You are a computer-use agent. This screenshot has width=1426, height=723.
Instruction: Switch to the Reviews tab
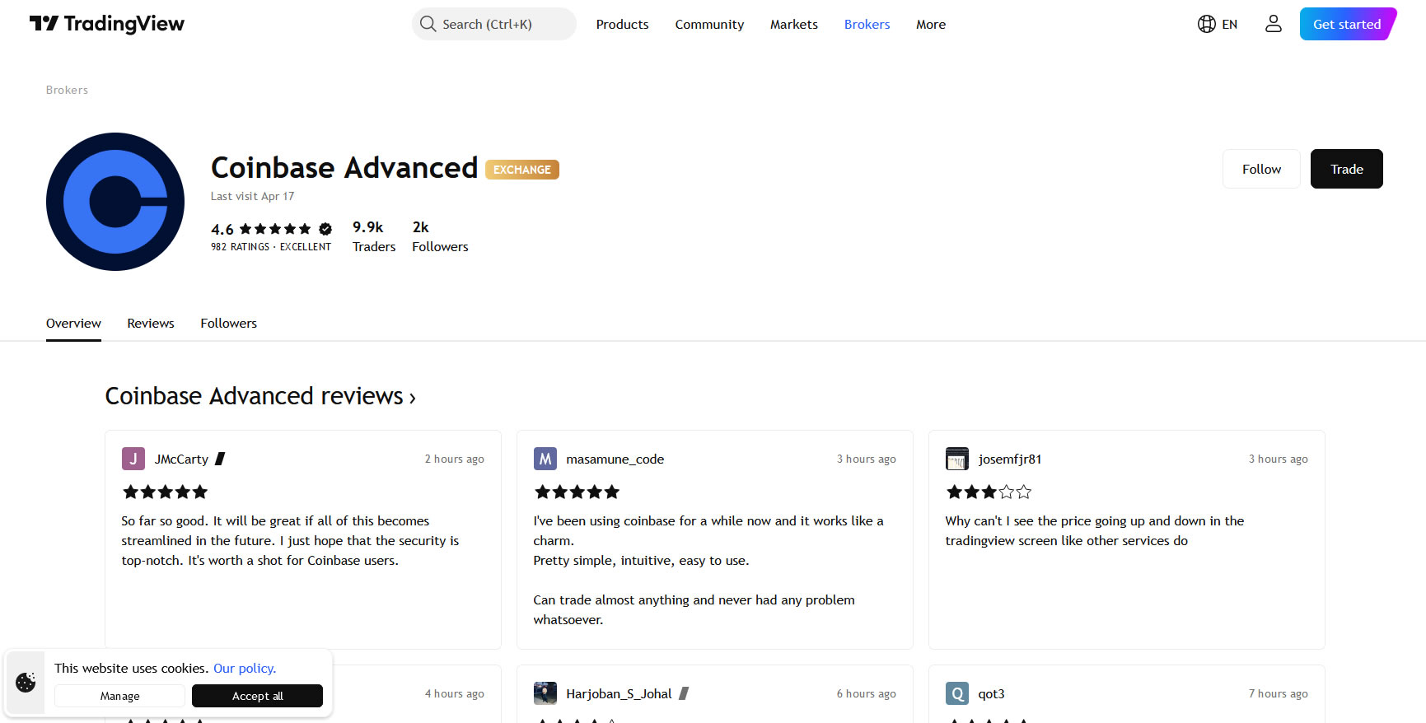coord(151,324)
